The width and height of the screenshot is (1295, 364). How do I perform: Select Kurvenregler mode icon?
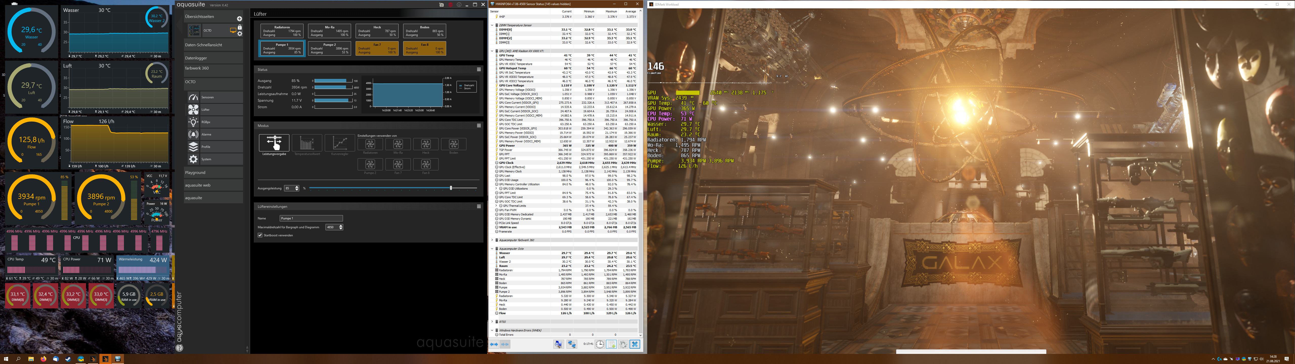339,143
